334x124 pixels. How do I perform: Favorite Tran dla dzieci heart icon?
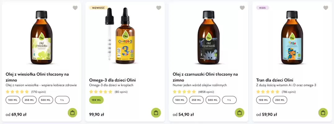coord(326,8)
